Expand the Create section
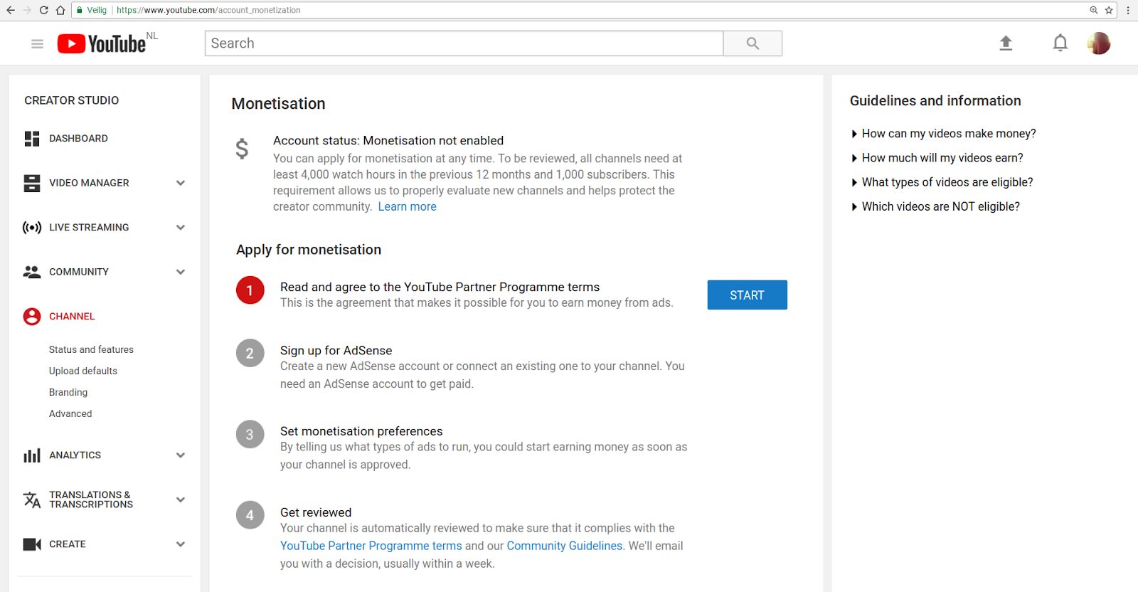This screenshot has width=1138, height=592. pos(181,544)
